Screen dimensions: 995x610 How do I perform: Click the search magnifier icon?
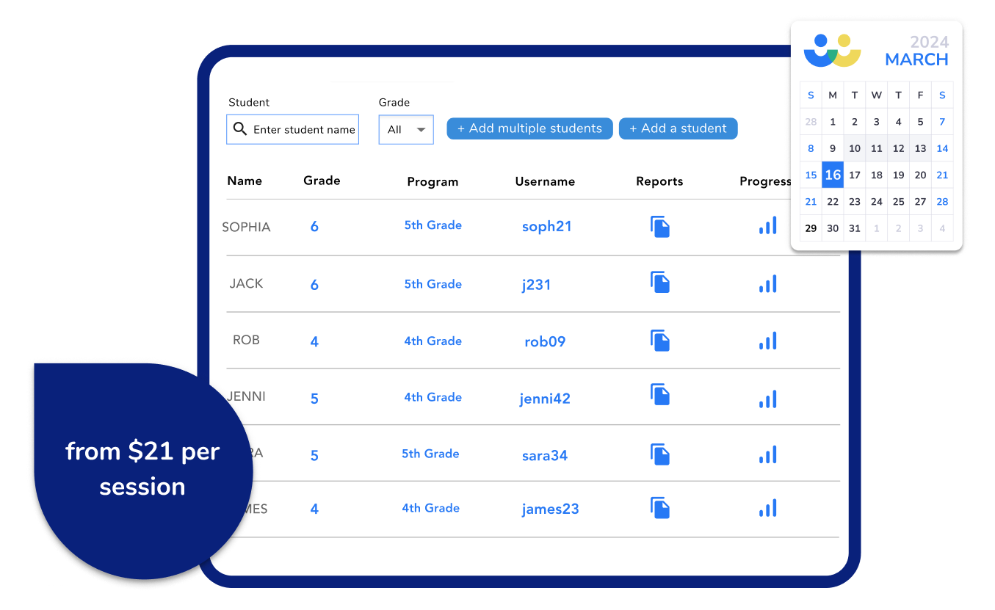click(x=240, y=129)
